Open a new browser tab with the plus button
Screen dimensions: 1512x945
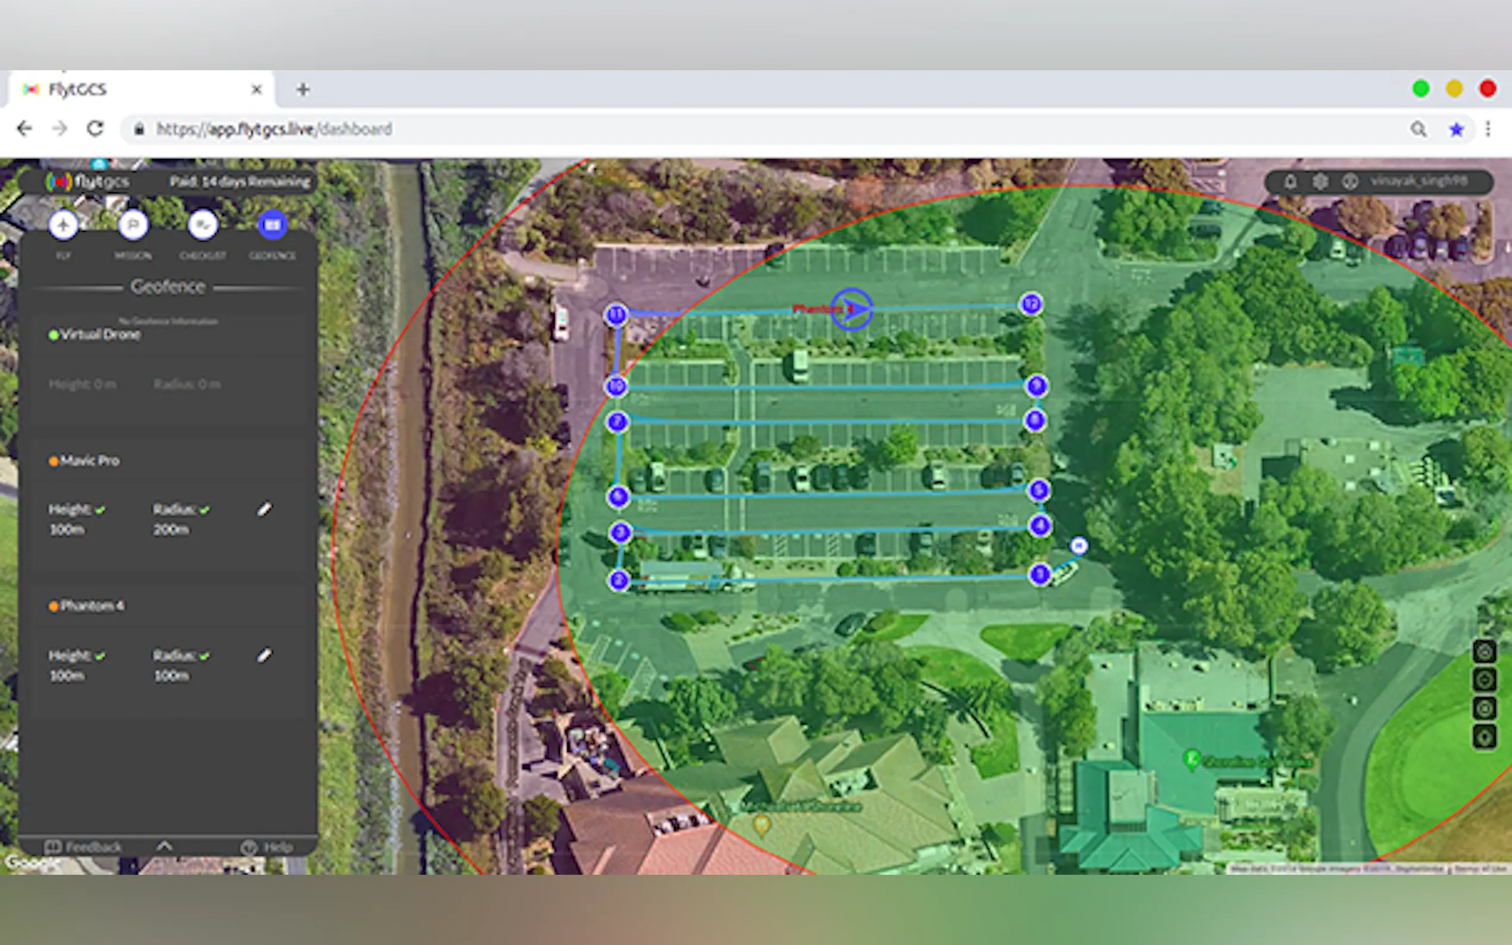click(303, 89)
